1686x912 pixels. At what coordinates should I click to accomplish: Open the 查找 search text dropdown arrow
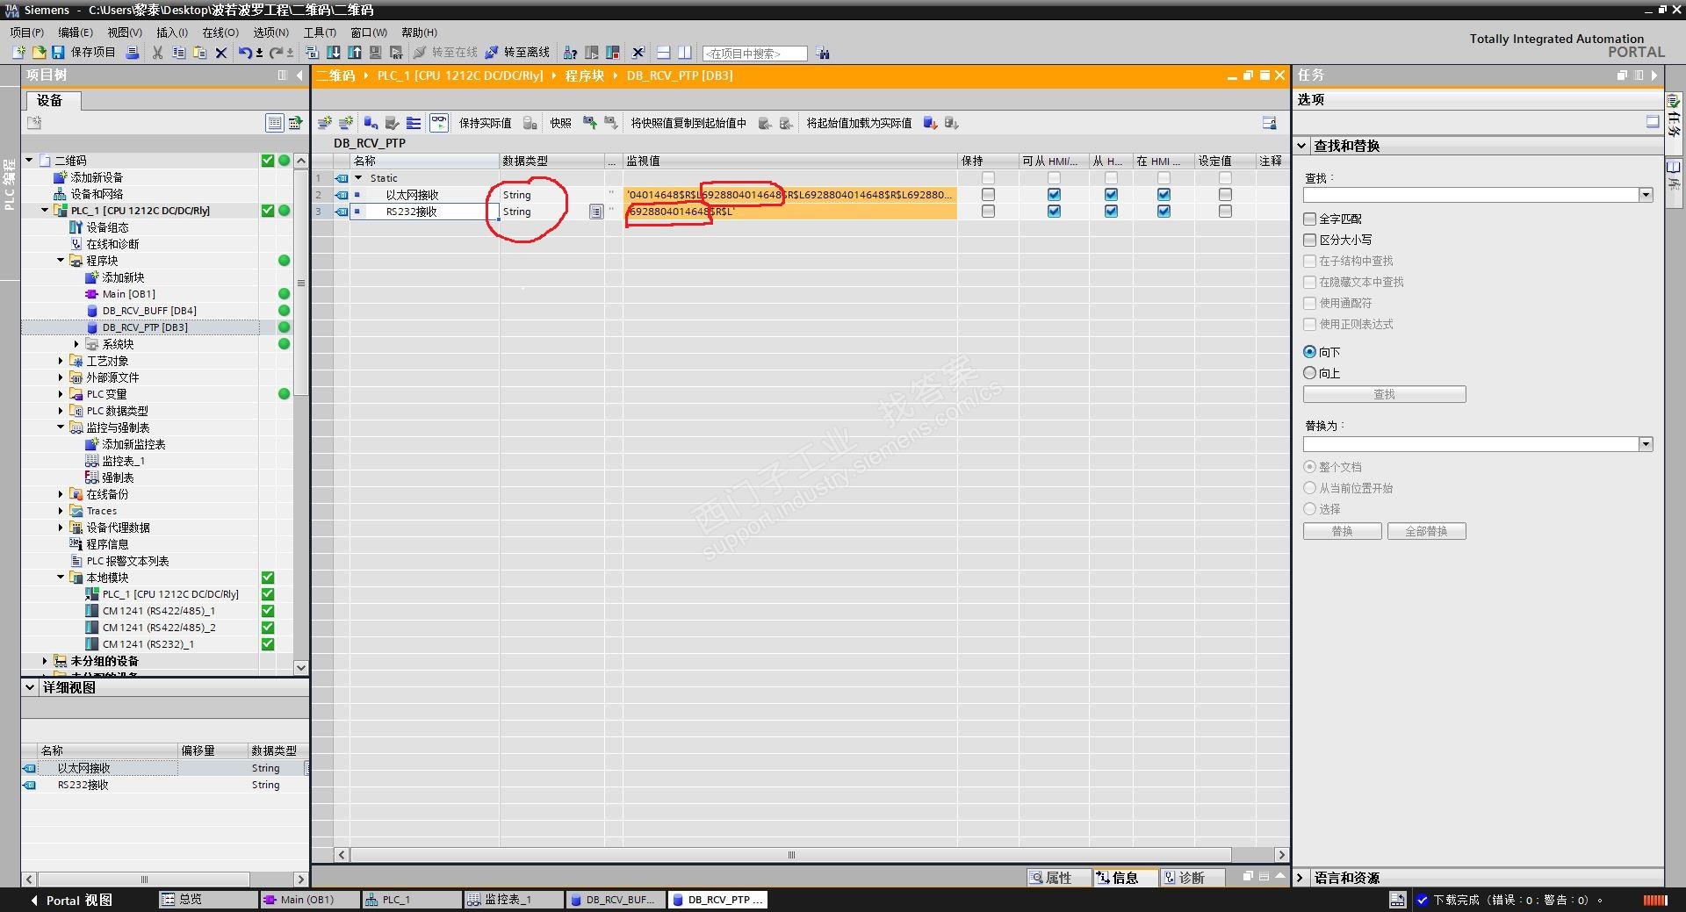[x=1646, y=195]
